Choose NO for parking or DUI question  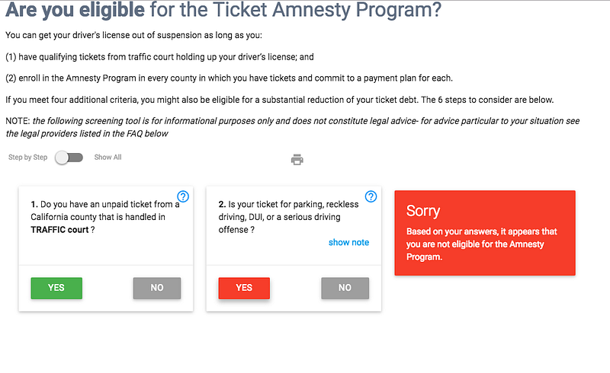[345, 288]
